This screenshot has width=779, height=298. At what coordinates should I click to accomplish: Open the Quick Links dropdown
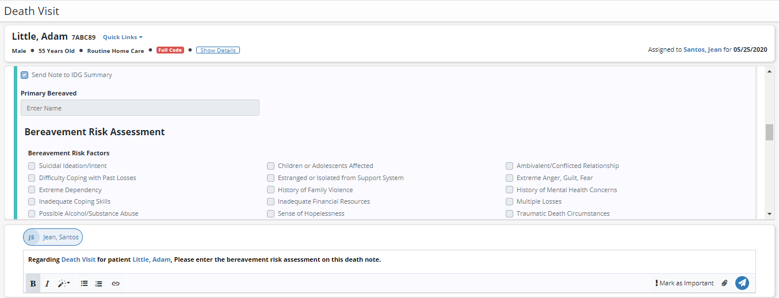[x=123, y=37]
